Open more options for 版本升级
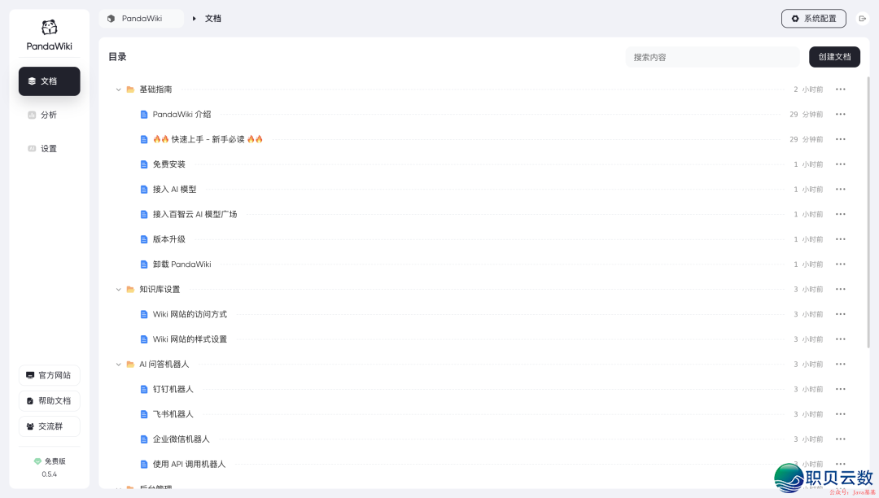The width and height of the screenshot is (879, 498). 840,239
